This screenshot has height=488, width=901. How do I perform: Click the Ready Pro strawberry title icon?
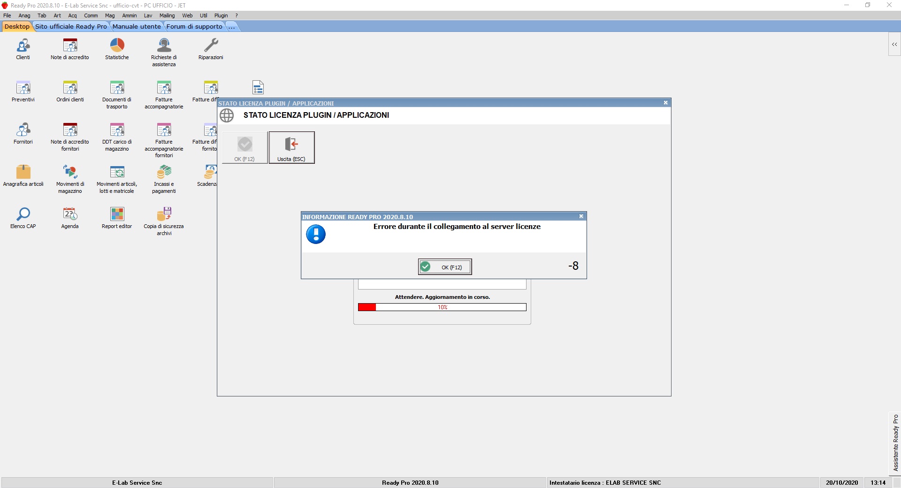tap(5, 5)
